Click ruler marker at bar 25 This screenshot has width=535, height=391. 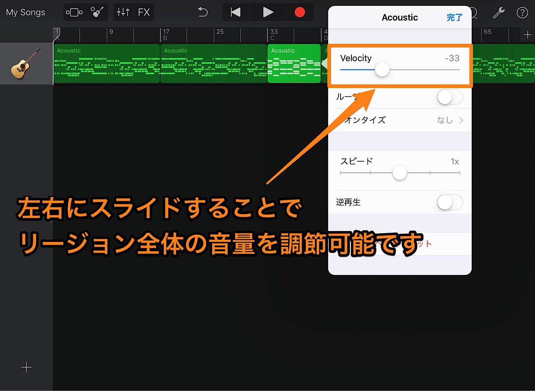point(220,32)
